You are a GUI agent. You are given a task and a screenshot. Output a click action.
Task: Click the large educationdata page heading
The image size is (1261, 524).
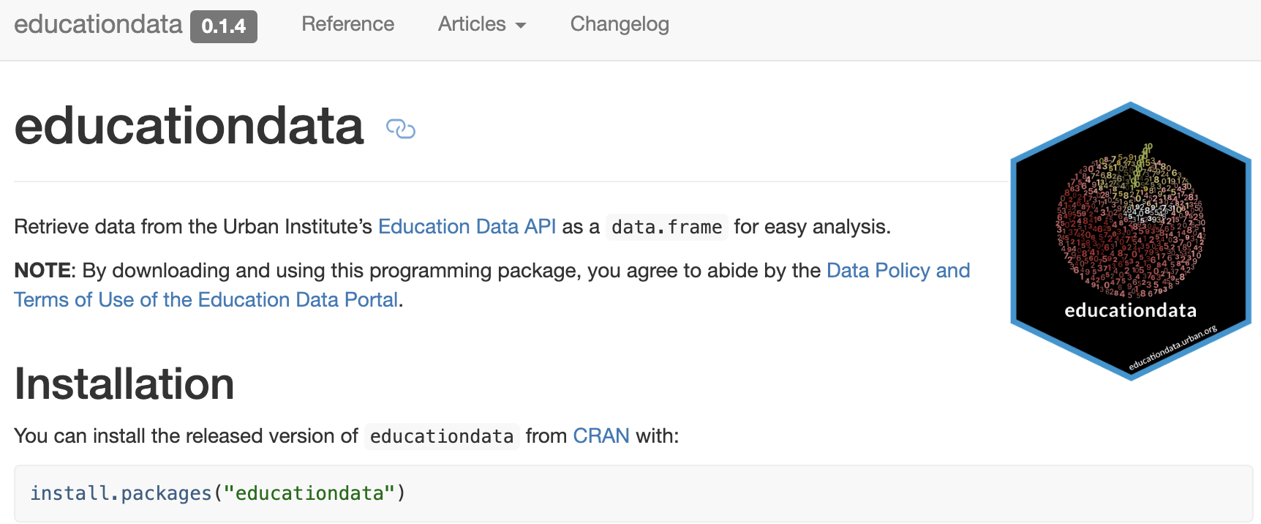(189, 126)
